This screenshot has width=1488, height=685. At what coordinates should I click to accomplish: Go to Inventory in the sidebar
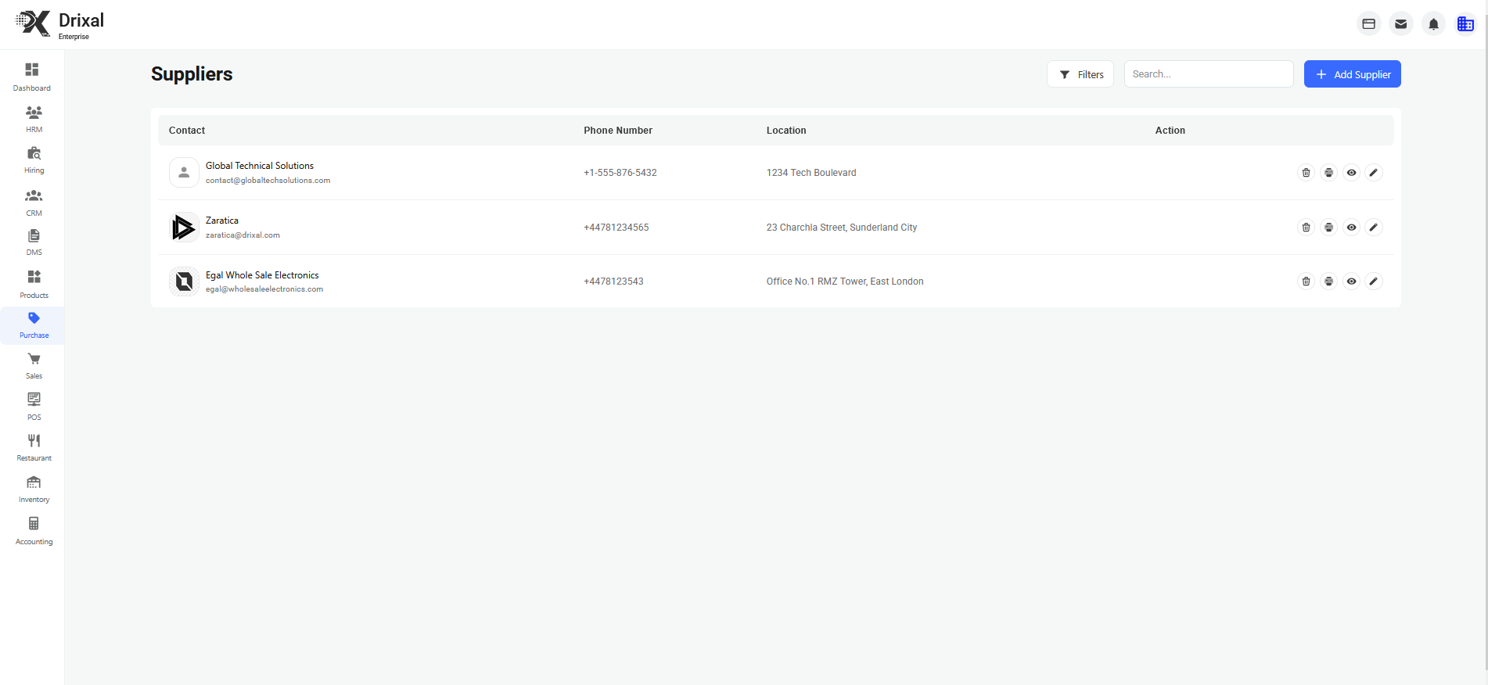tap(34, 490)
